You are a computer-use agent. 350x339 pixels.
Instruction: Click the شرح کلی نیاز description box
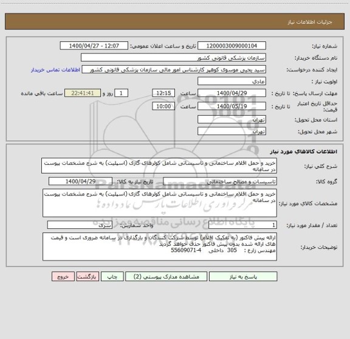[159, 166]
